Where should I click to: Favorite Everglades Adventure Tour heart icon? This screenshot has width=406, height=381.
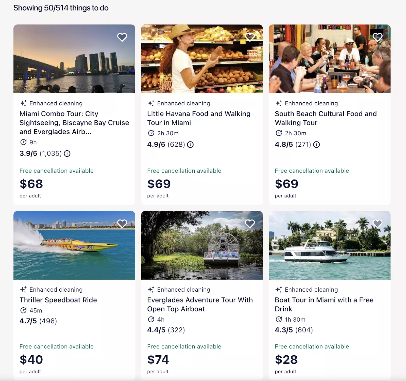point(250,224)
